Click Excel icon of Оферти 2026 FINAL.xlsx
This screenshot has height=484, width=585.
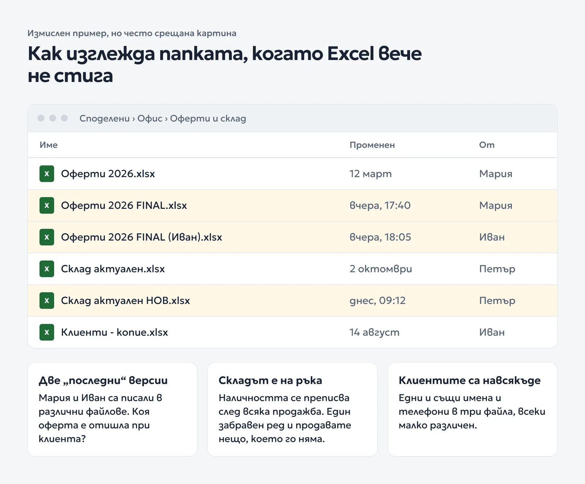point(47,206)
